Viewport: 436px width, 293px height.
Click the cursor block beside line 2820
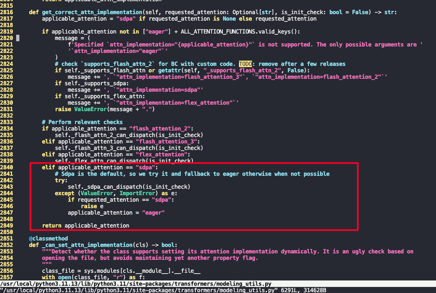(x=18, y=38)
